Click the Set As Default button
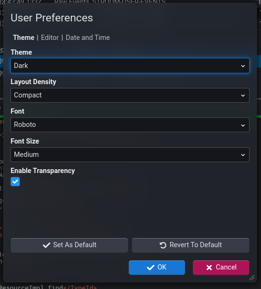 click(69, 245)
